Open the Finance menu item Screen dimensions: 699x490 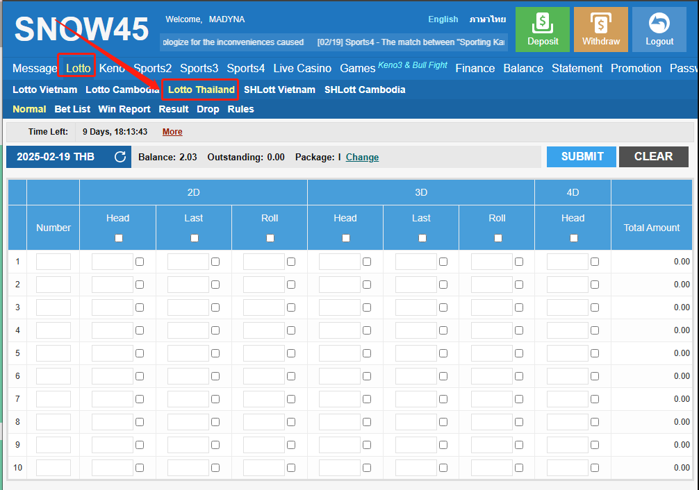(x=475, y=68)
